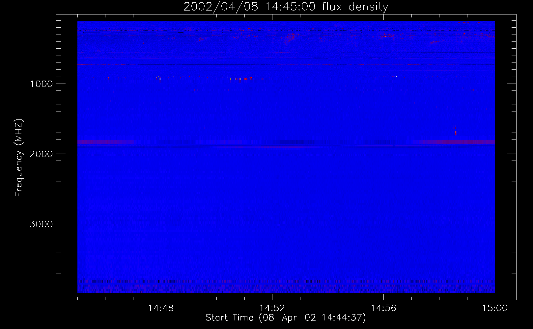This screenshot has width=533, height=329.
Task: Click the 3000 frequency tick label
Action: (x=41, y=224)
